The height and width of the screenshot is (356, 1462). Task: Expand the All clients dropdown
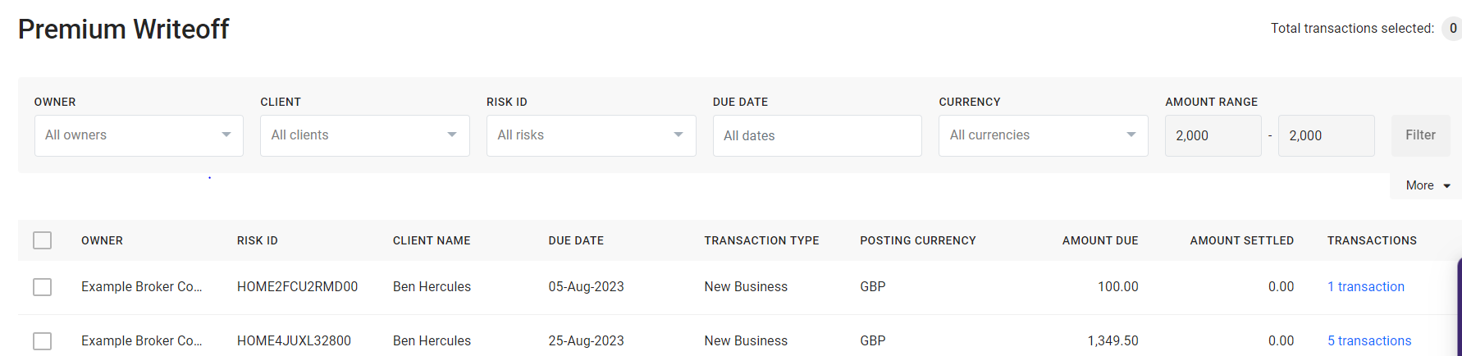click(x=364, y=135)
